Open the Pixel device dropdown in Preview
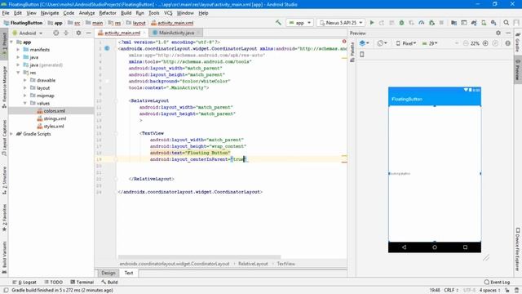Image resolution: width=522 pixels, height=294 pixels. 406,43
